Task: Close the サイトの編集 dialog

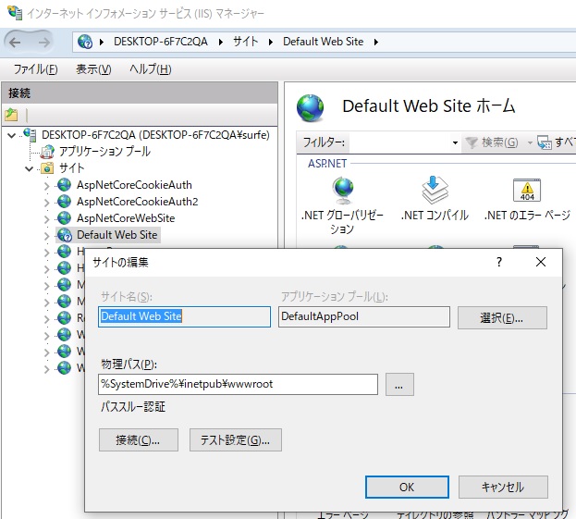Action: tap(541, 262)
